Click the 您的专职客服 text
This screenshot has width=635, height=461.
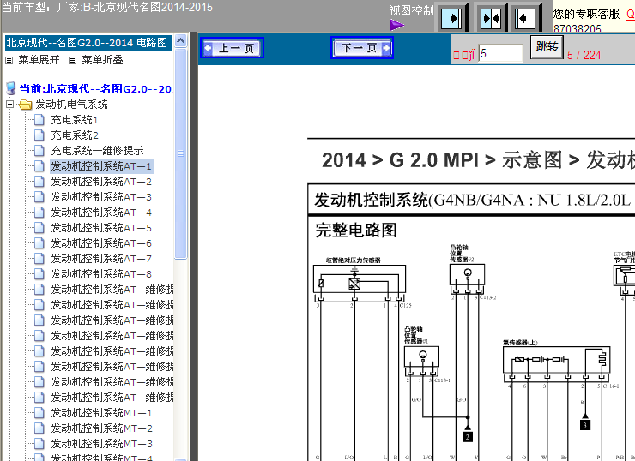[x=586, y=14]
